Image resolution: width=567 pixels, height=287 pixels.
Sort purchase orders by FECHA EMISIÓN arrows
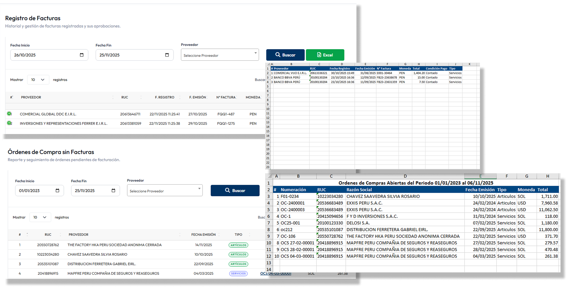(219, 235)
